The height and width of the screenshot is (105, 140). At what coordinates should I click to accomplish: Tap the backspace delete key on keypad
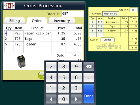89,66
